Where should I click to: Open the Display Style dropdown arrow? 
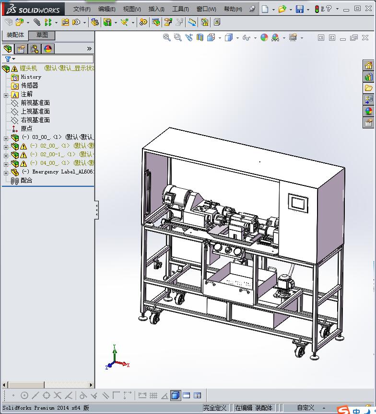[x=237, y=38]
